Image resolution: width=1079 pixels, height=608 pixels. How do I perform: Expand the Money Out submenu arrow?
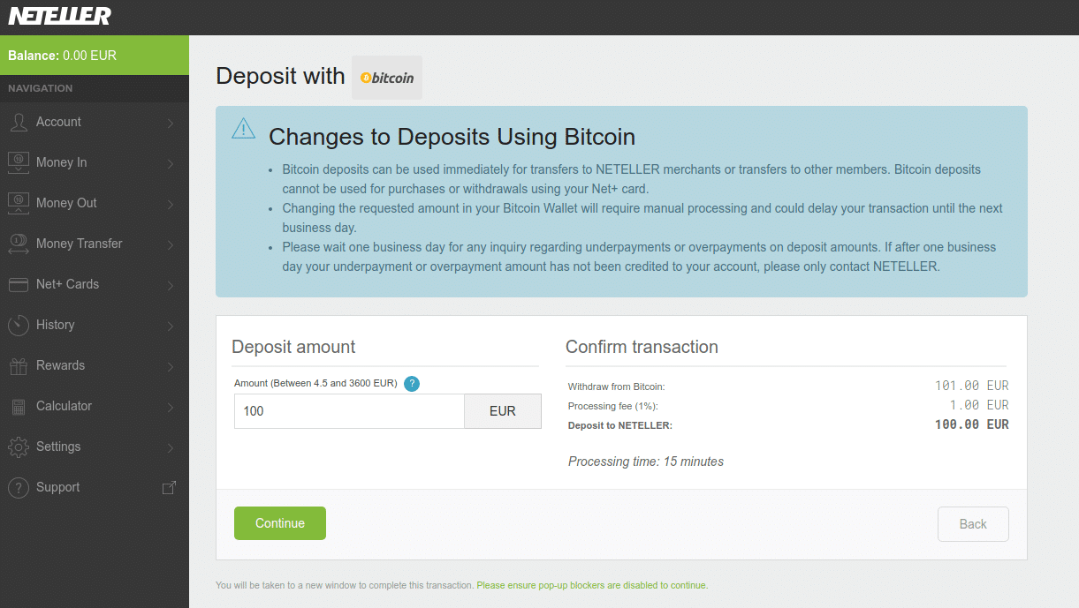[171, 204]
